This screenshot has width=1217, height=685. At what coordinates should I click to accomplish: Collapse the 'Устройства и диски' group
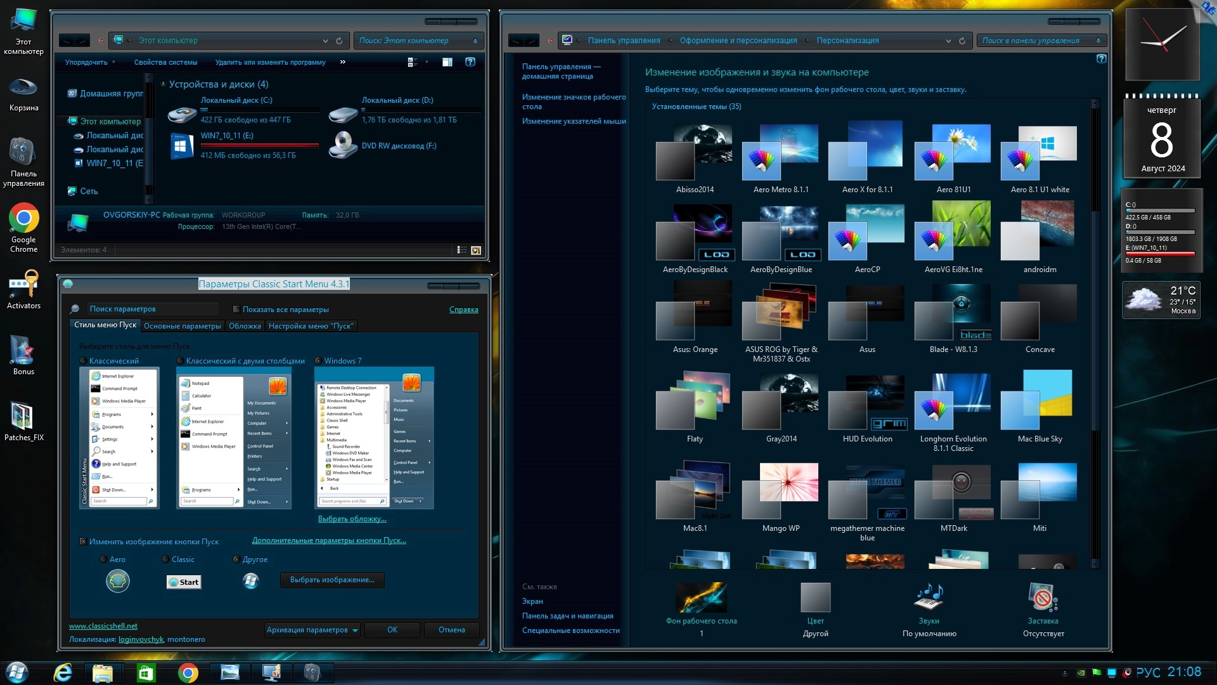coord(163,84)
